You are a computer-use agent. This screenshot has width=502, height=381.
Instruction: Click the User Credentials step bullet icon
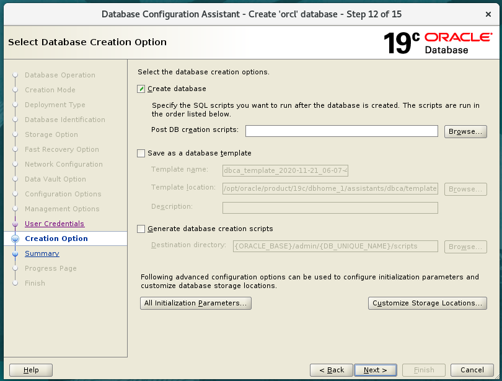tap(15, 224)
